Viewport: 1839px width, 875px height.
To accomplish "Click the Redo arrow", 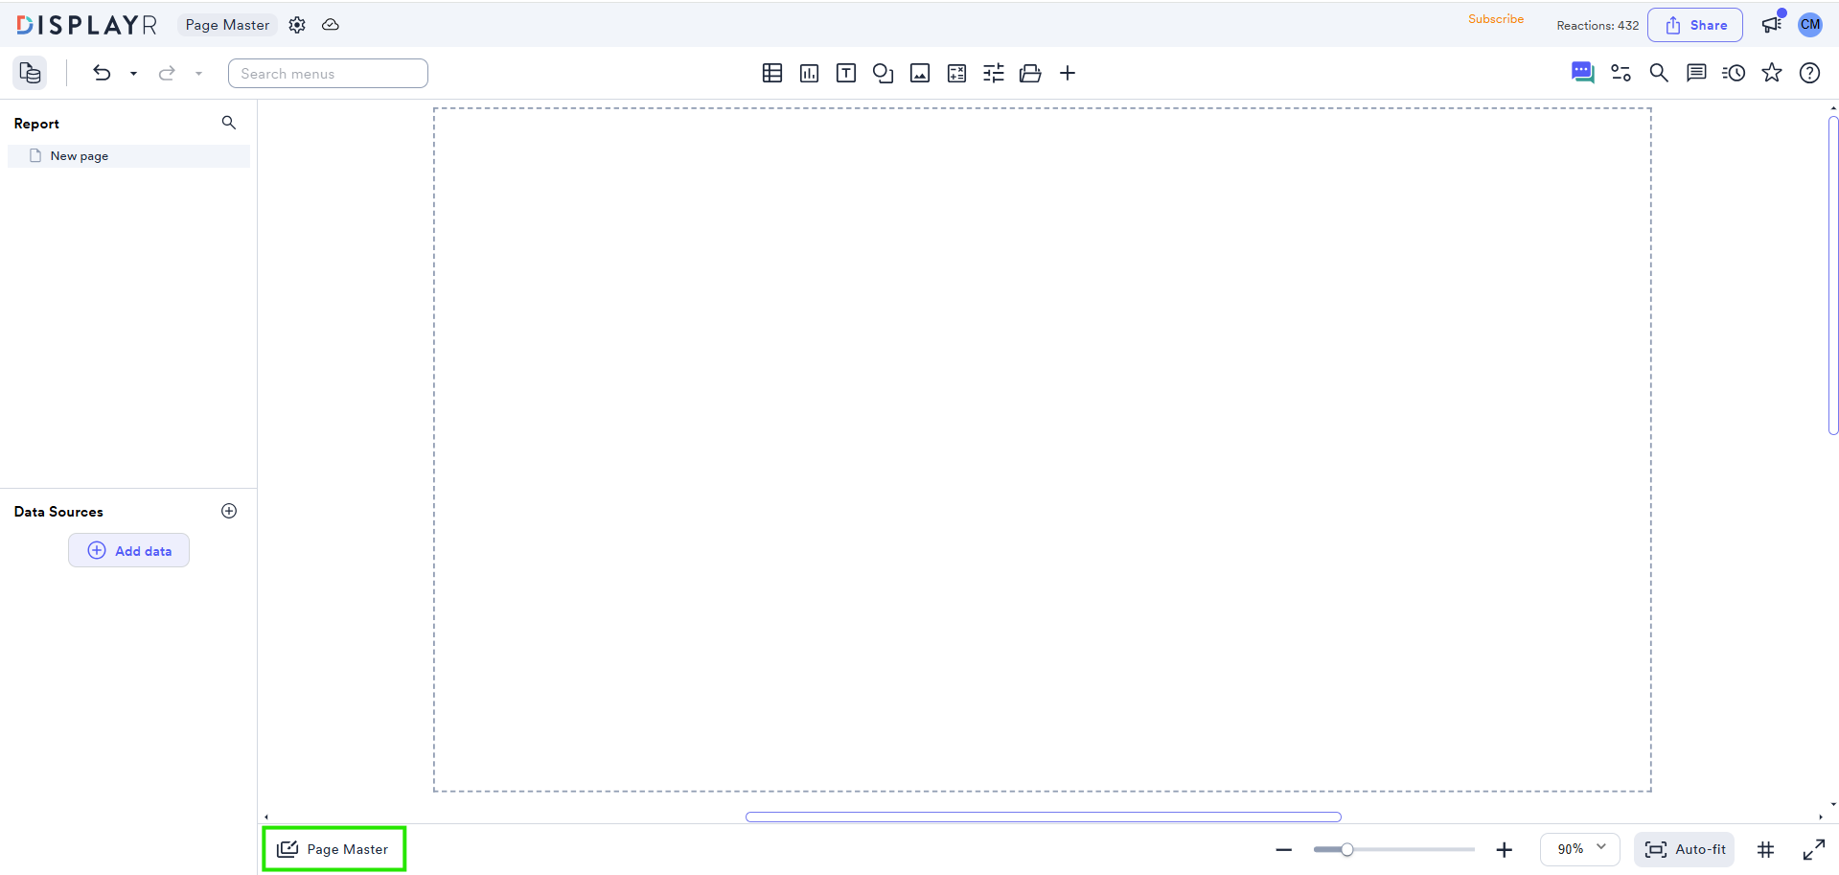I will [167, 73].
